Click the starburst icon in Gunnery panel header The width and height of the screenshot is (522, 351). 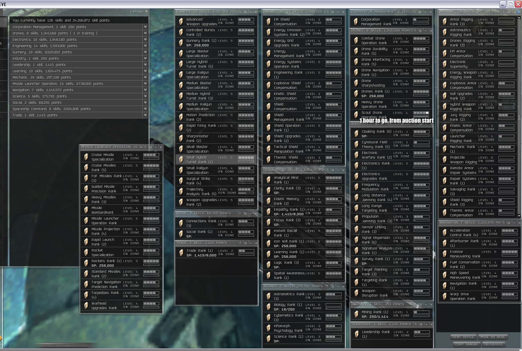(x=240, y=12)
